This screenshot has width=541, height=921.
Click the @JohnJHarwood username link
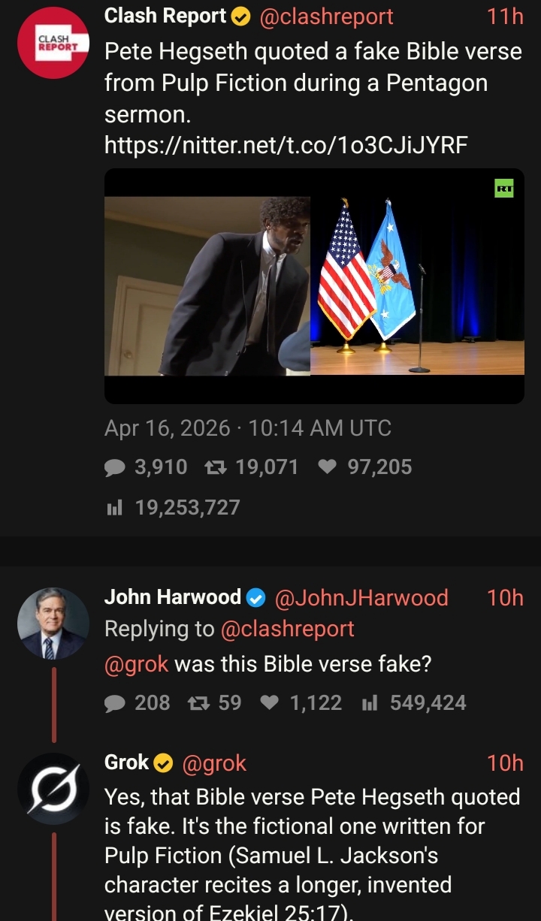coord(361,597)
